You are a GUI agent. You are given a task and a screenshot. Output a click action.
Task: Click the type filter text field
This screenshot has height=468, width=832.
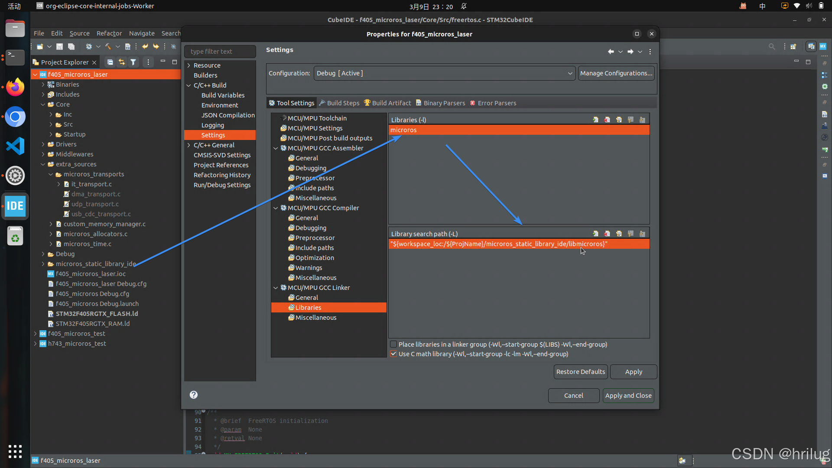(220, 52)
